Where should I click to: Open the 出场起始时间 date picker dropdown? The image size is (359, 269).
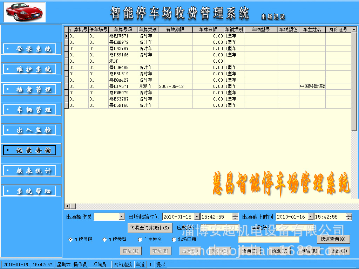(x=198, y=216)
